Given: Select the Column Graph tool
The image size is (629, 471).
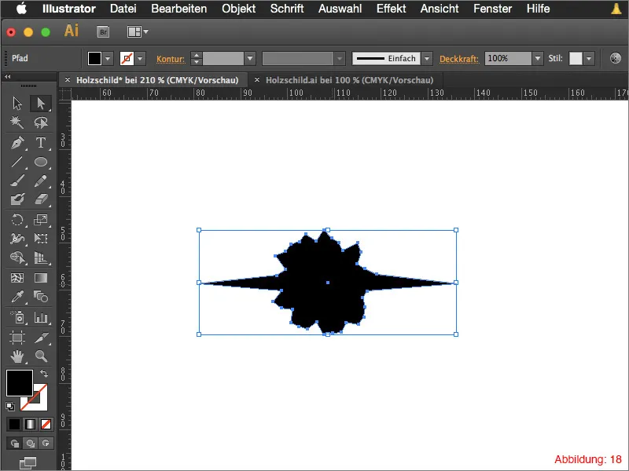Looking at the screenshot, I should 41,317.
